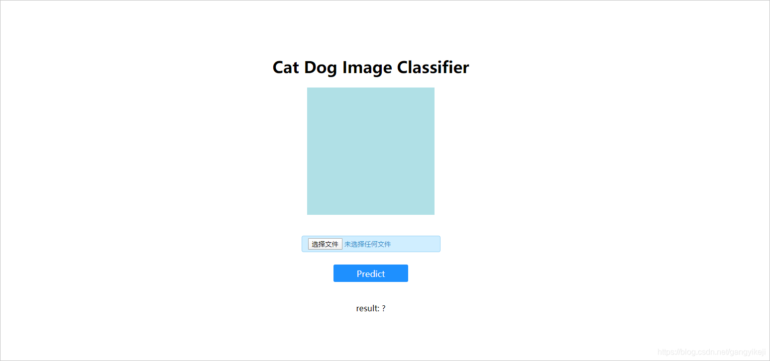Image resolution: width=770 pixels, height=361 pixels.
Task: Start prediction by clicking Predict
Action: (370, 273)
